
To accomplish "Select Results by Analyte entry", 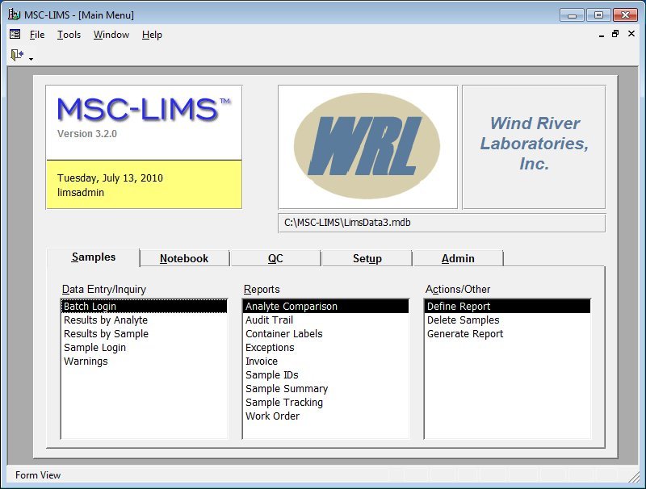I will click(145, 320).
